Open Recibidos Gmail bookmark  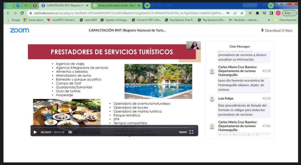(244, 20)
